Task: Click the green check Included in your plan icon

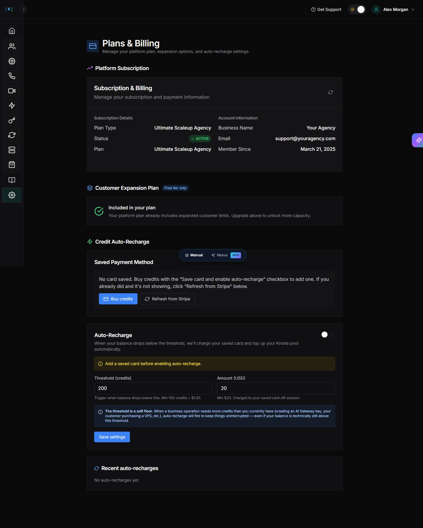Action: 99,211
